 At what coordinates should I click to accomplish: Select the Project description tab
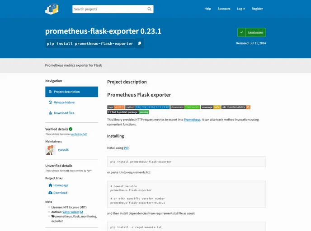pos(71,92)
